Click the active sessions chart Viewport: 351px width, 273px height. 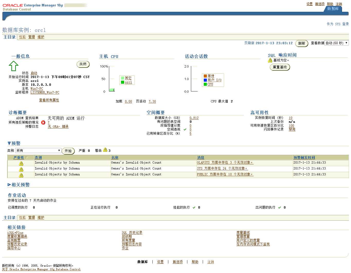coord(194,79)
